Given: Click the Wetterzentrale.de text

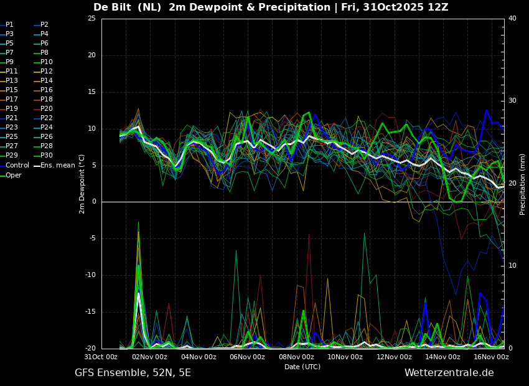Looking at the screenshot, I should tap(449, 373).
